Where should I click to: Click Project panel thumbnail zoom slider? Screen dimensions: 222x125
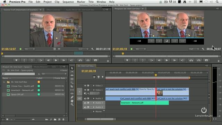[22, 119]
